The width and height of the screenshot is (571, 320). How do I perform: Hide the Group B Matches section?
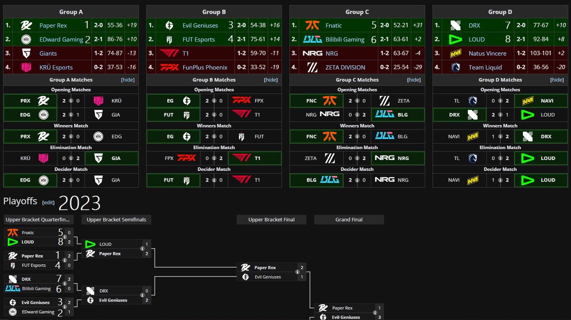click(271, 80)
